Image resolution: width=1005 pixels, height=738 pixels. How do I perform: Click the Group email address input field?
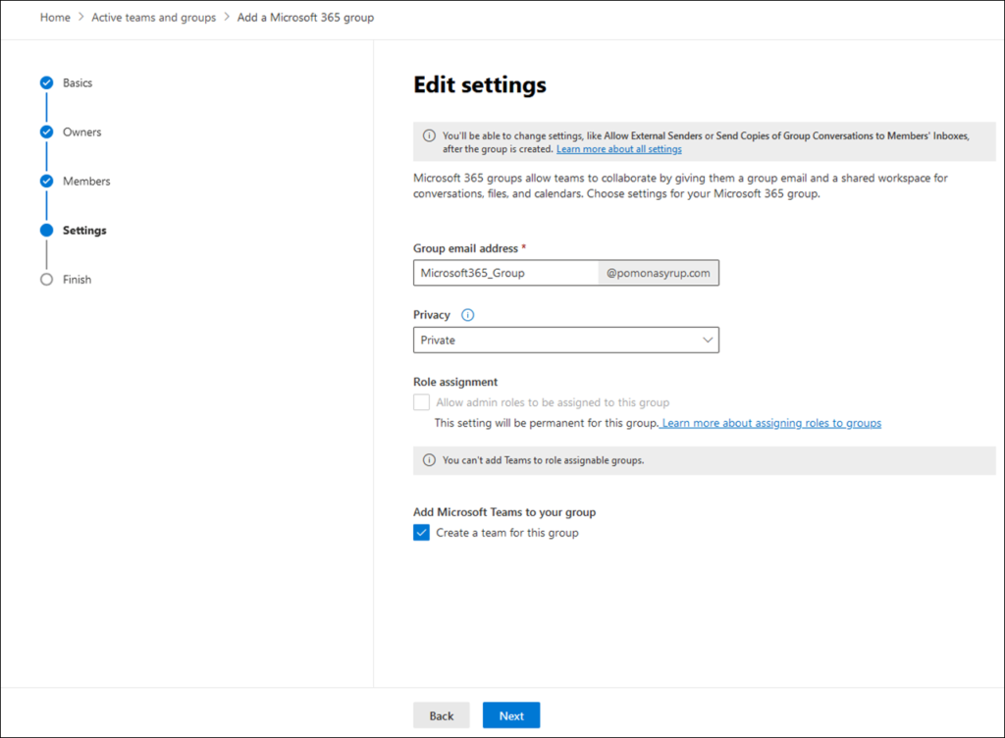tap(505, 273)
